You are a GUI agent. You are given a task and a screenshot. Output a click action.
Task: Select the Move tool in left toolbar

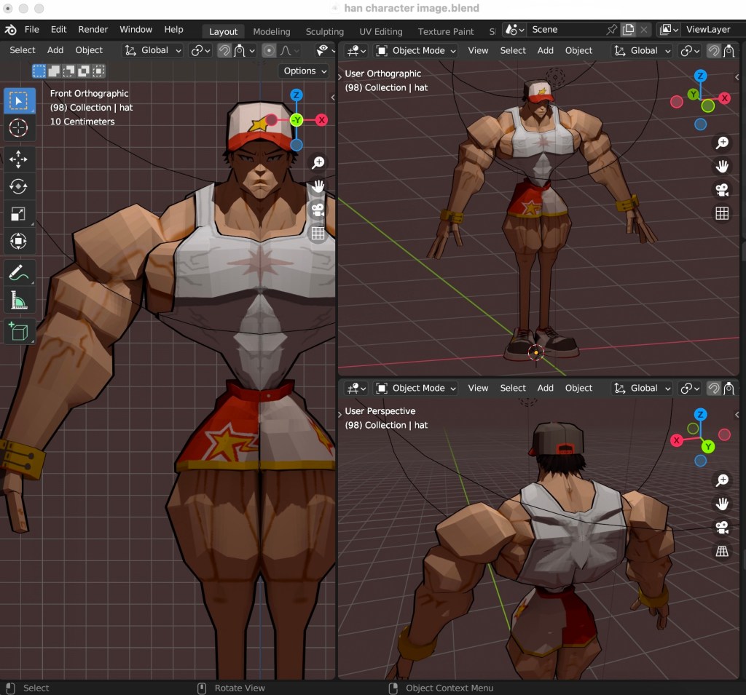pyautogui.click(x=18, y=159)
